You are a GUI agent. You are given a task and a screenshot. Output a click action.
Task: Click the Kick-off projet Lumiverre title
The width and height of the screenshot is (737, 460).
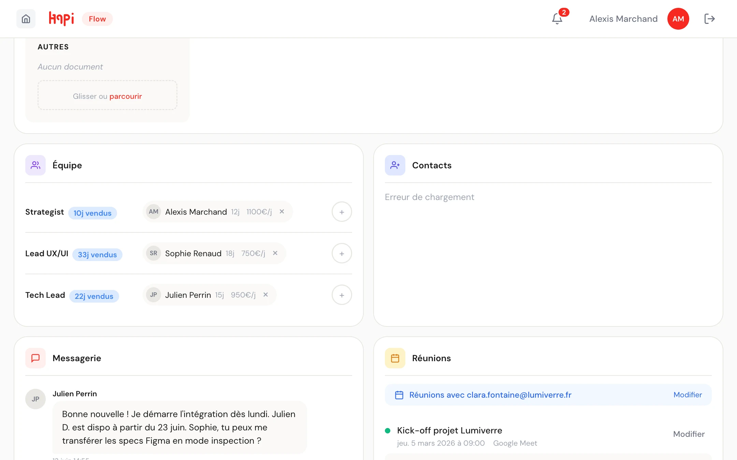[x=449, y=430]
